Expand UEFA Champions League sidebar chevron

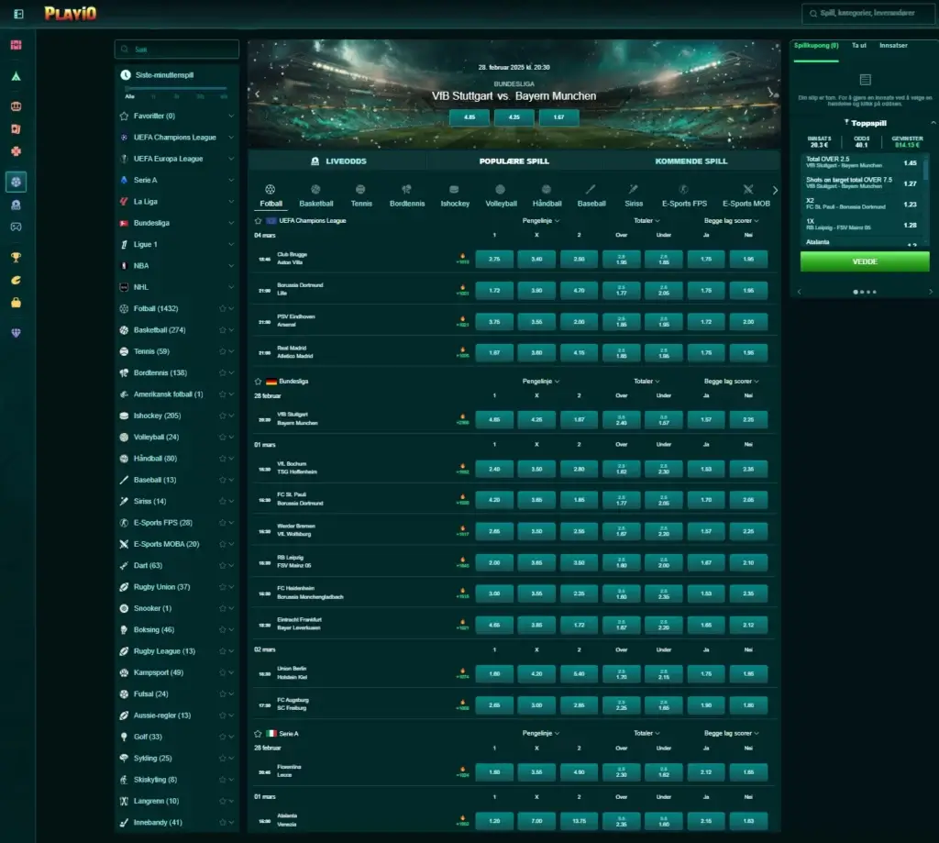point(231,138)
